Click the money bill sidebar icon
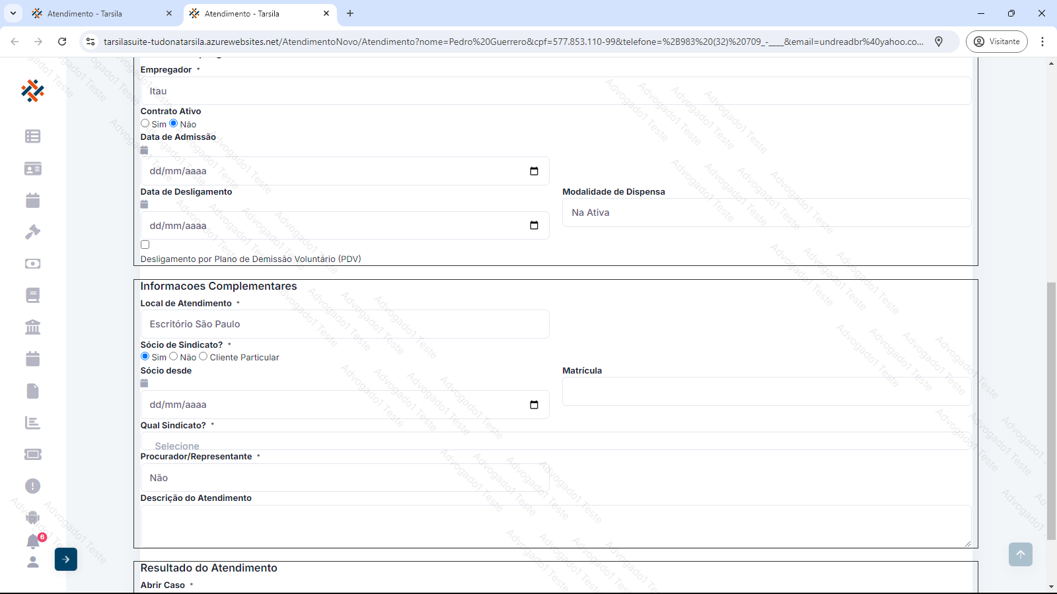This screenshot has width=1057, height=594. pos(32,263)
